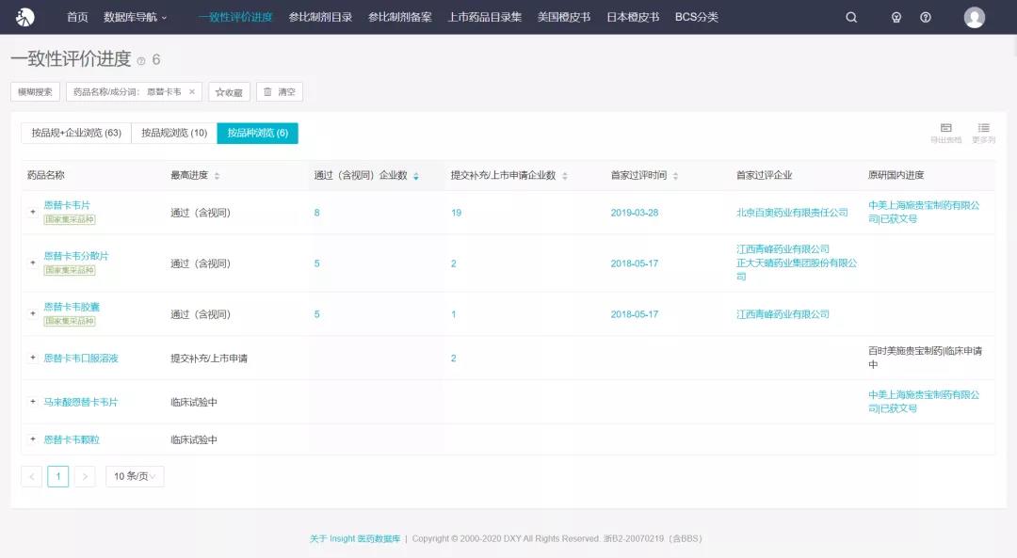Click the 模糊搜索 fuzzy search button

[35, 92]
